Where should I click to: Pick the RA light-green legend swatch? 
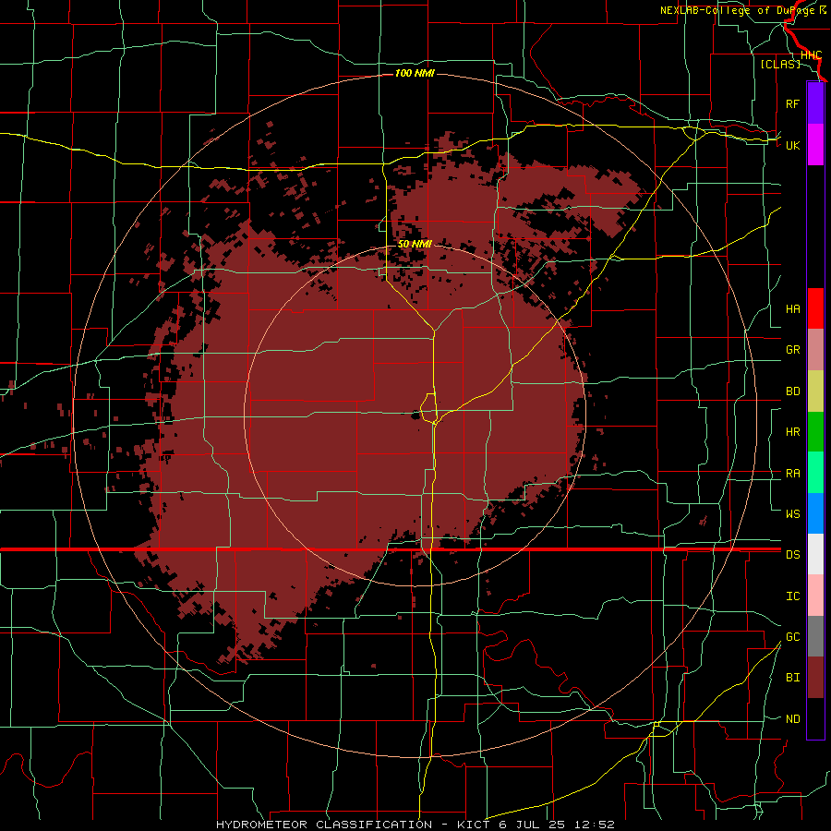815,473
